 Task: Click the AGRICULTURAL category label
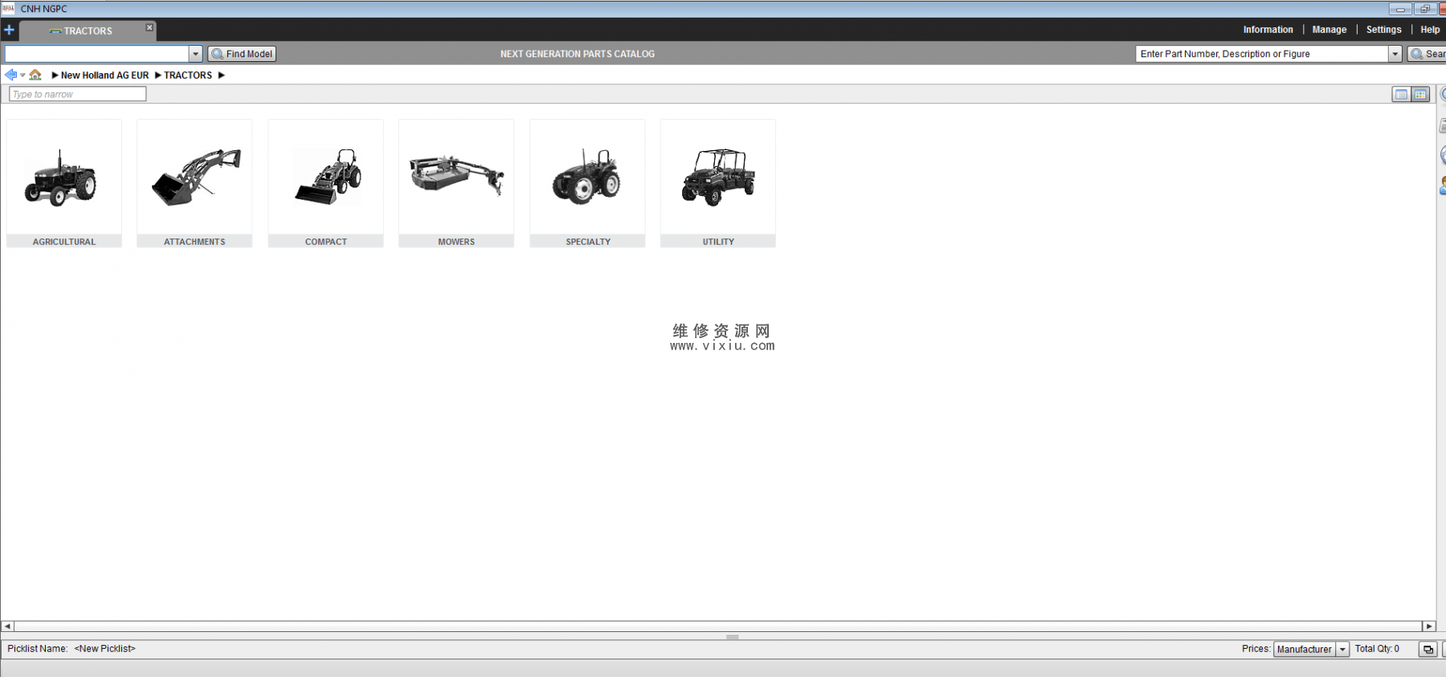pos(64,242)
